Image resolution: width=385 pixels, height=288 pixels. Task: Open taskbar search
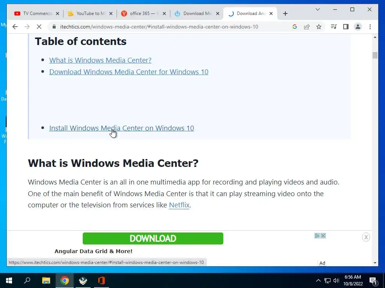(x=27, y=280)
